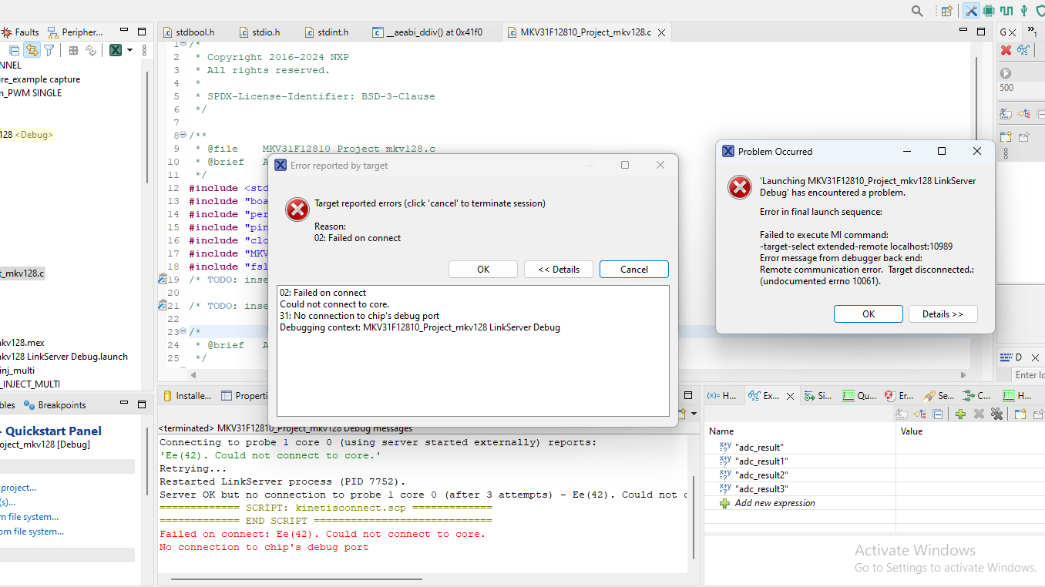This screenshot has width=1045, height=587.
Task: Remove all expressions with the crossed-out X icon
Action: [x=996, y=414]
